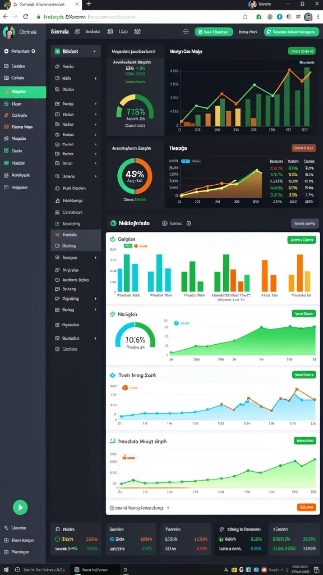Click the orange crossed-tools icon in second sidebar
This screenshot has width=323, height=575.
tap(57, 235)
